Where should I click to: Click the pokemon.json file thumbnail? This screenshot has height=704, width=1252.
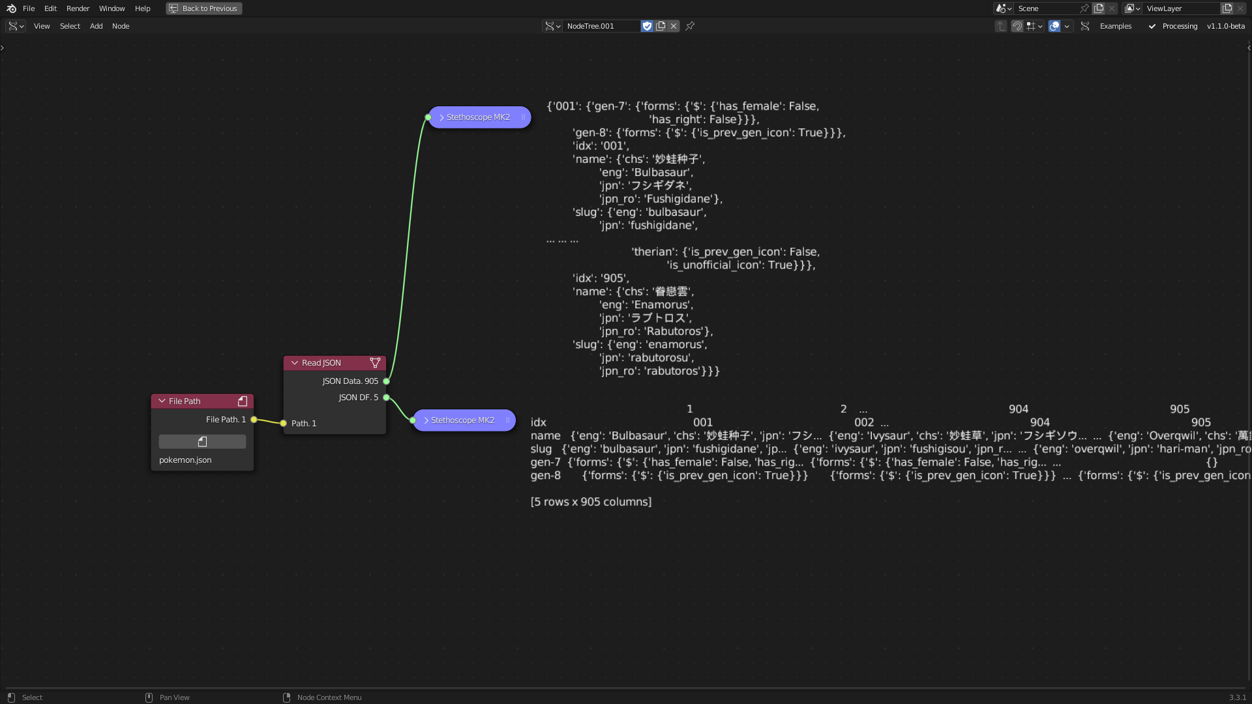pyautogui.click(x=201, y=441)
